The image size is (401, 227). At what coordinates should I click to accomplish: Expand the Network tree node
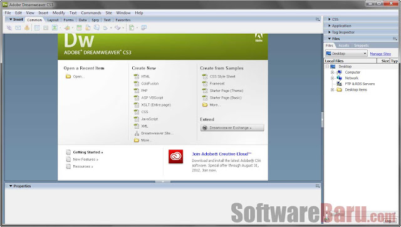pos(333,78)
